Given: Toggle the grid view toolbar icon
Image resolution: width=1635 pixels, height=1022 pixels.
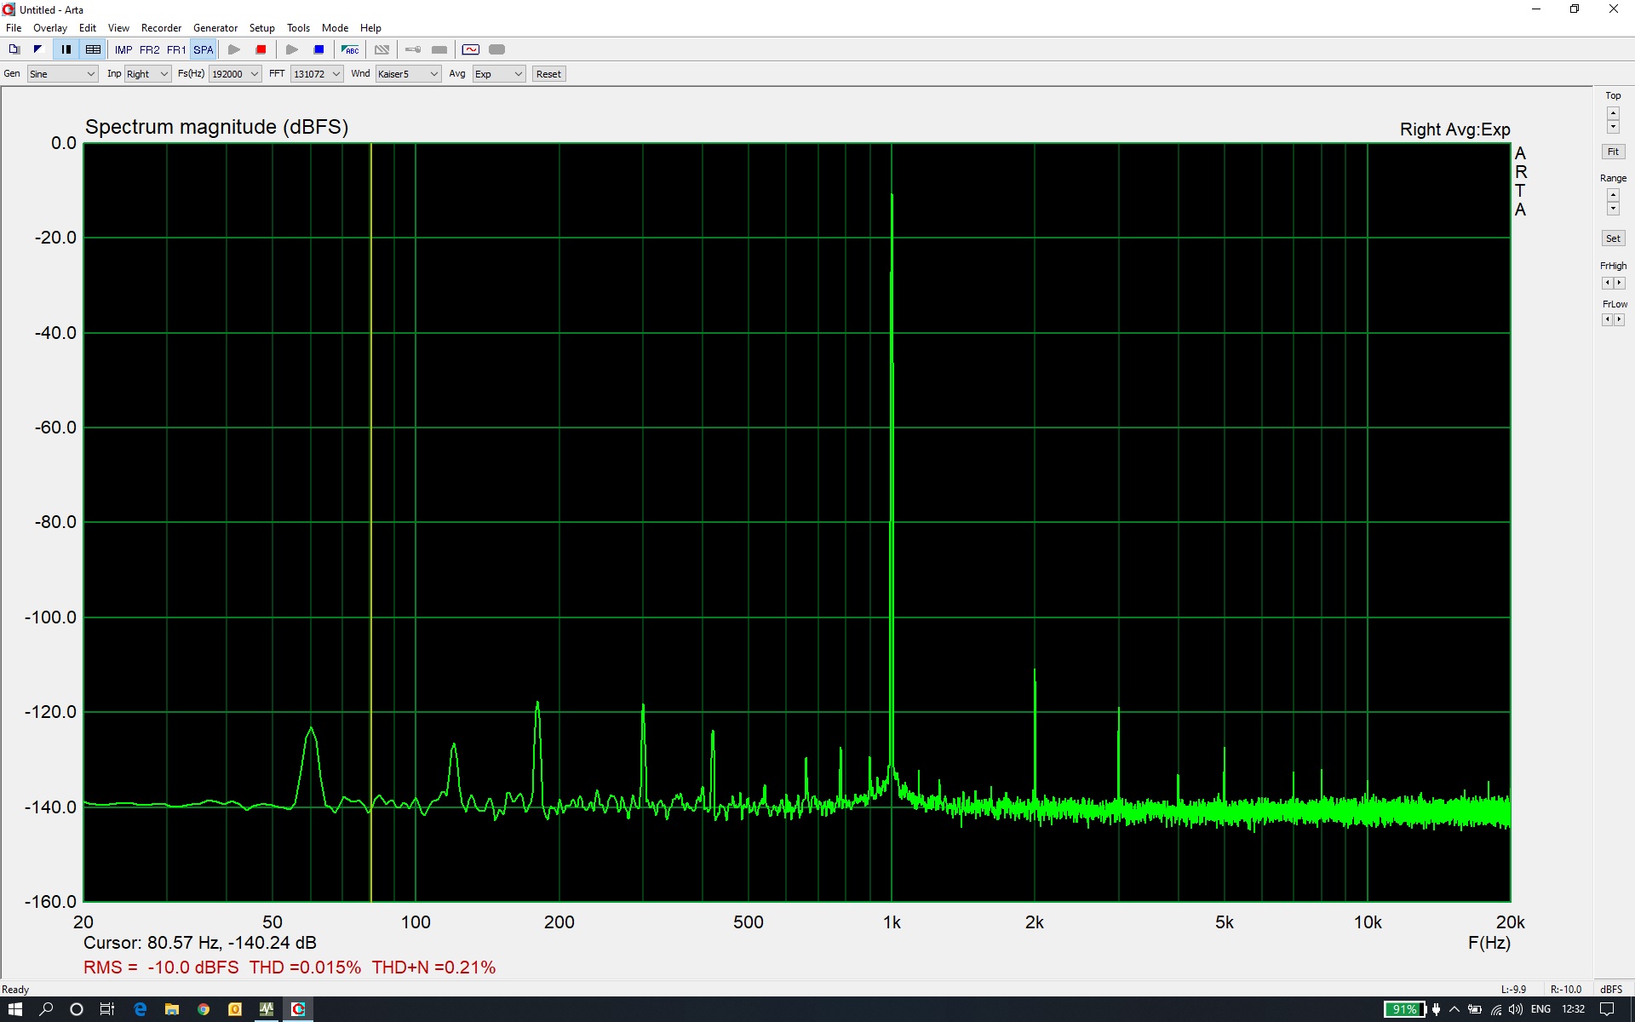Looking at the screenshot, I should [93, 49].
